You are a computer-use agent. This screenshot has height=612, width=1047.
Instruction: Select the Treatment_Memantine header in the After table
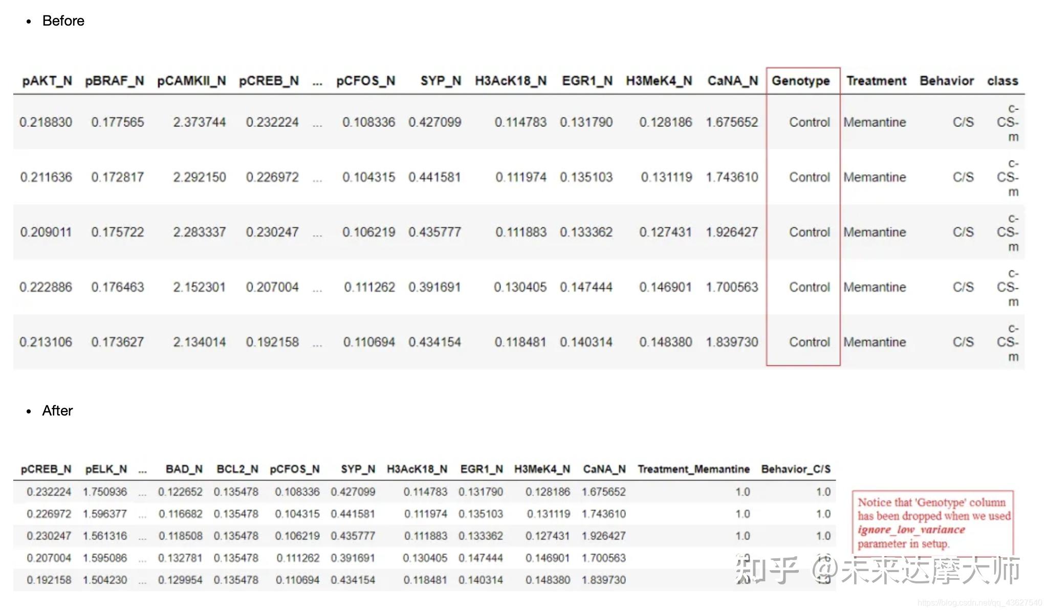pyautogui.click(x=693, y=469)
